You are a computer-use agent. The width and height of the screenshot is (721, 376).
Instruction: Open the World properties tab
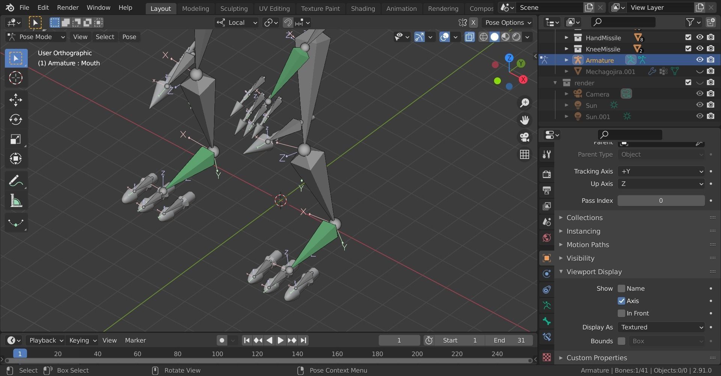(x=547, y=237)
